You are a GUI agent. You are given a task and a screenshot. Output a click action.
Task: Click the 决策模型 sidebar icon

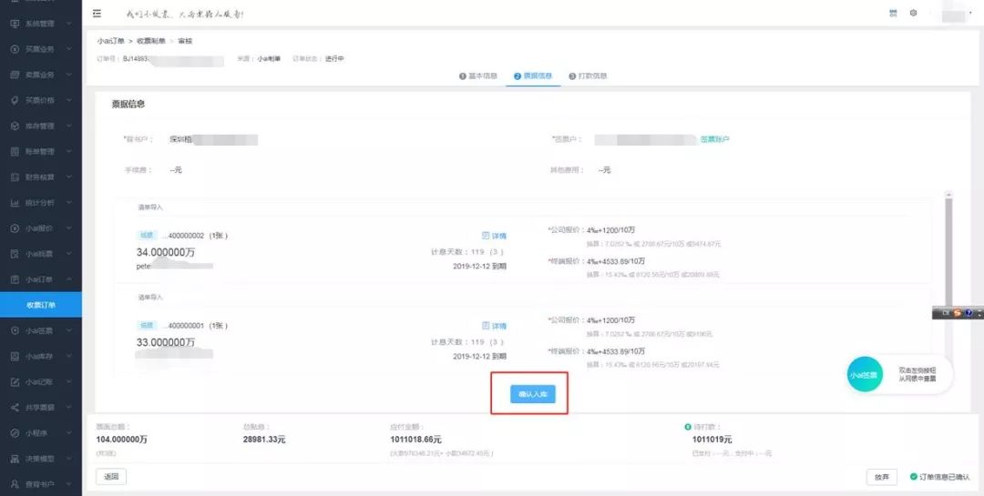coord(15,459)
